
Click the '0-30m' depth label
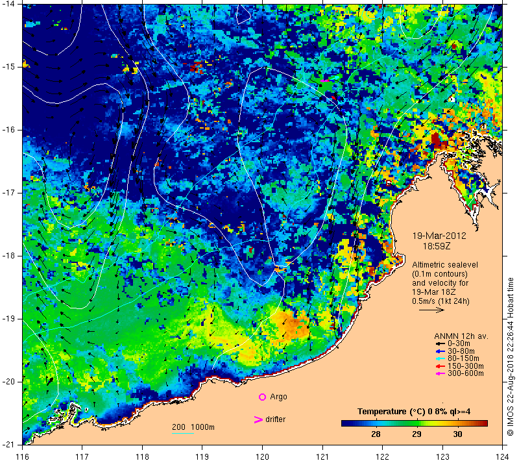pyautogui.click(x=459, y=343)
